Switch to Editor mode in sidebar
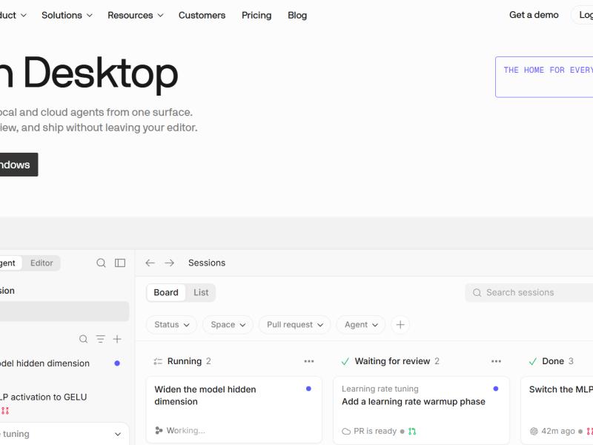The image size is (593, 445). (42, 263)
